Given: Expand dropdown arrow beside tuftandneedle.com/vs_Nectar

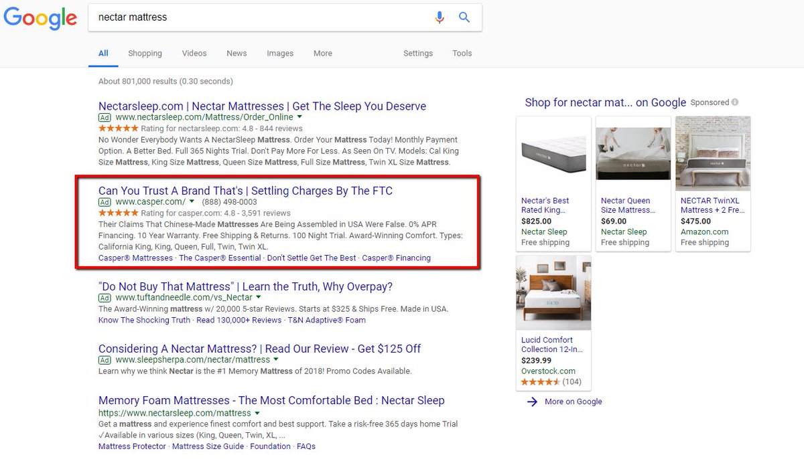Looking at the screenshot, I should click(x=259, y=297).
